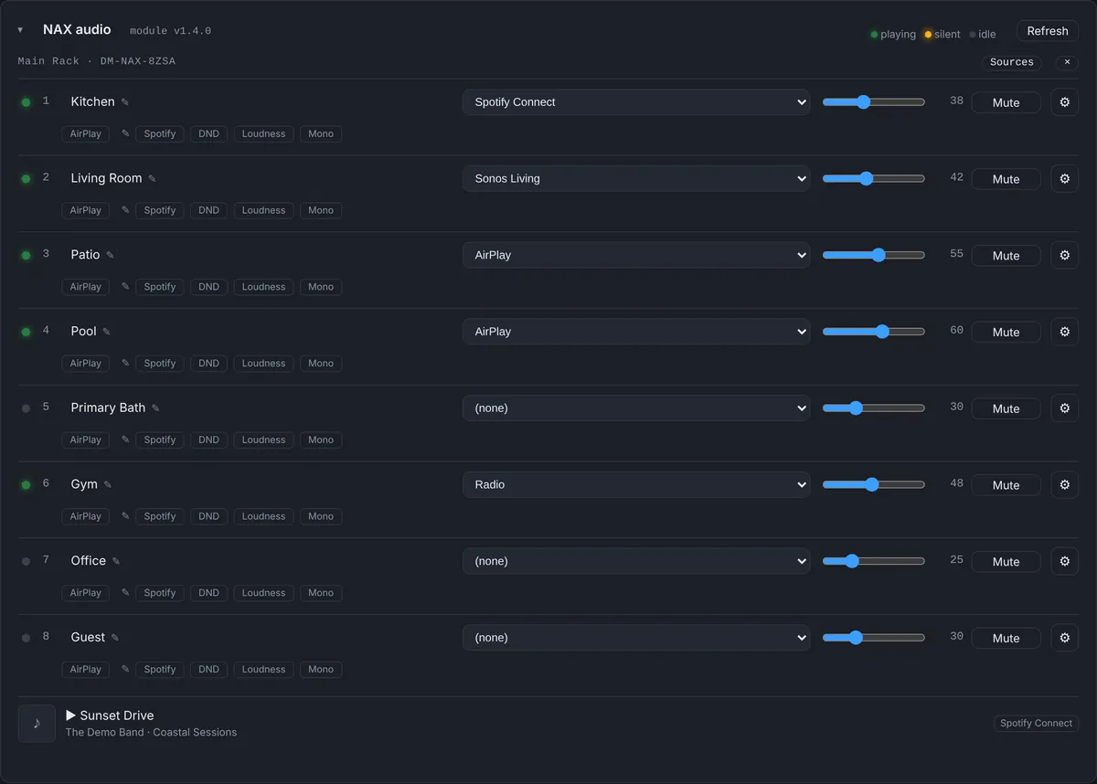Click the music note album art icon

pos(37,724)
